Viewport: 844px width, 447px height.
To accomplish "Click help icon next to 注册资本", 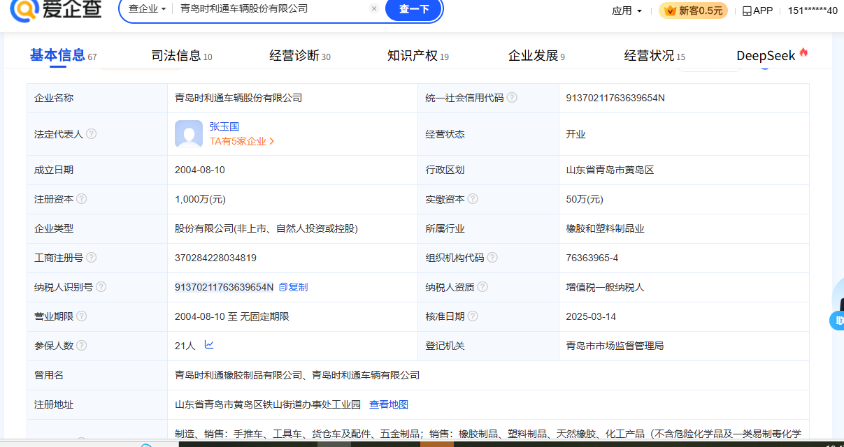I will coord(82,199).
